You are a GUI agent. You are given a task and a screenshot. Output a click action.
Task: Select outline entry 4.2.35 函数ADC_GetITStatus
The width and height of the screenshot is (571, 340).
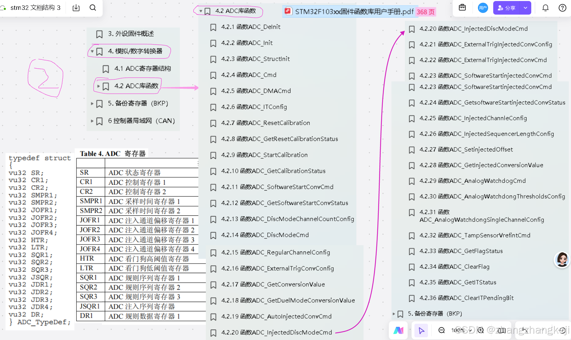coord(458,282)
